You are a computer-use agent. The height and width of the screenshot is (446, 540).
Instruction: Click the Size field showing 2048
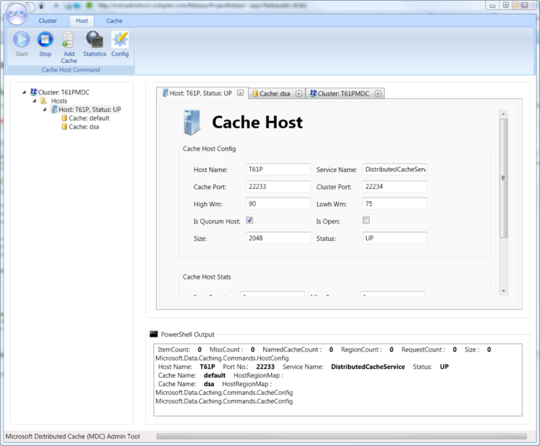click(278, 238)
